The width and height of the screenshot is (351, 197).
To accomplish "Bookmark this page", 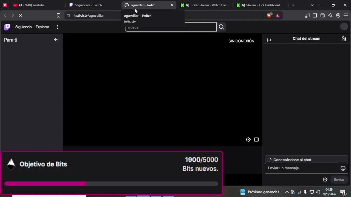I will coord(58,15).
